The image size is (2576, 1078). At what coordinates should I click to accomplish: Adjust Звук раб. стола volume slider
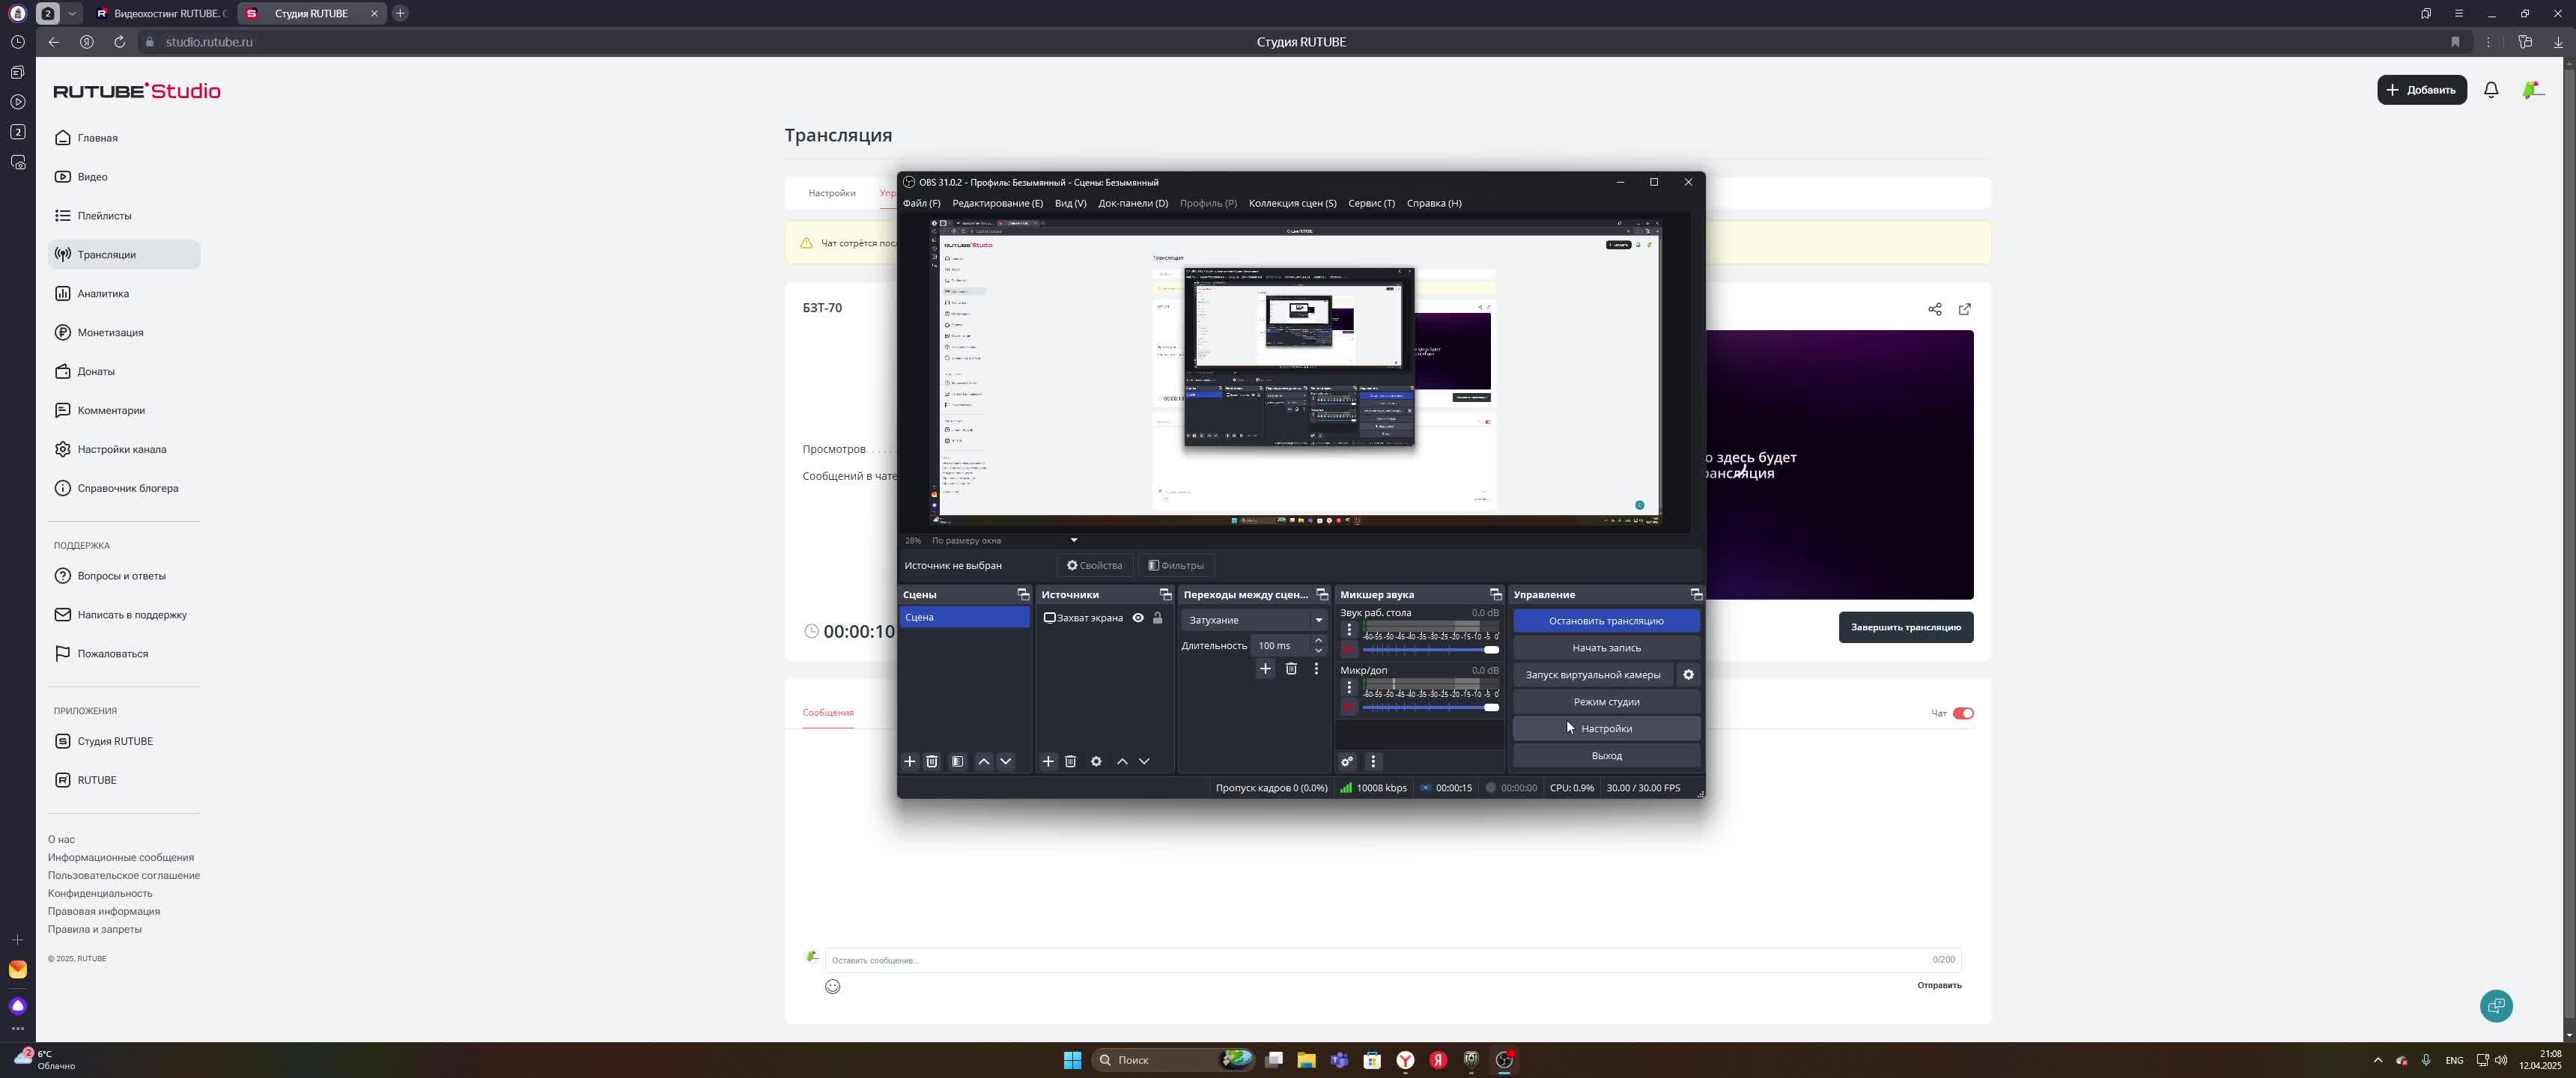1430,650
